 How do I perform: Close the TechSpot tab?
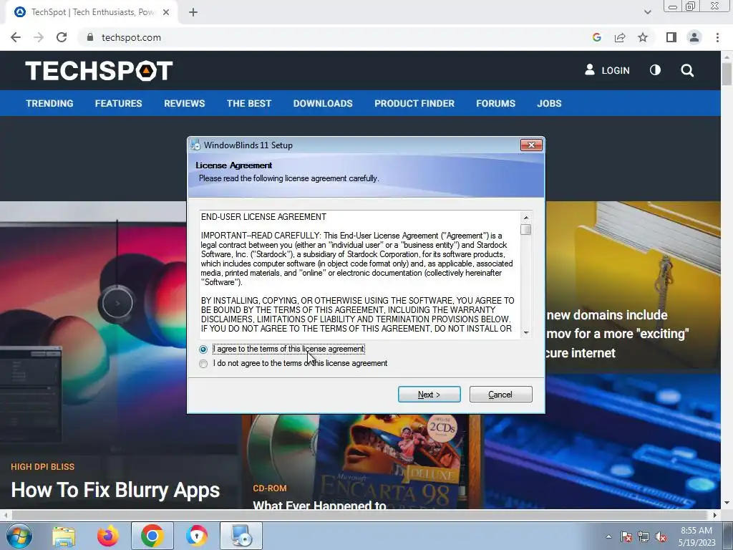[x=166, y=12]
